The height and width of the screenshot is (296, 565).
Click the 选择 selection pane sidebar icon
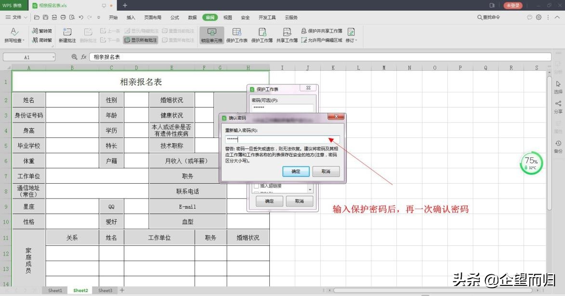558,87
